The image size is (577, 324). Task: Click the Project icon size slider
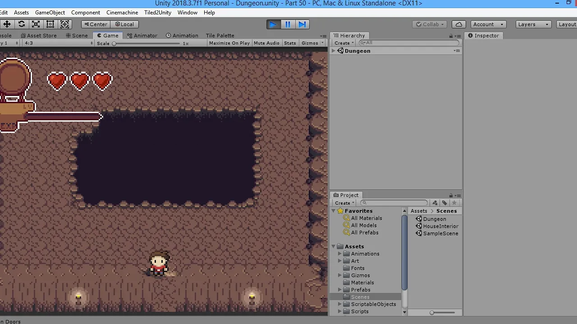click(442, 313)
